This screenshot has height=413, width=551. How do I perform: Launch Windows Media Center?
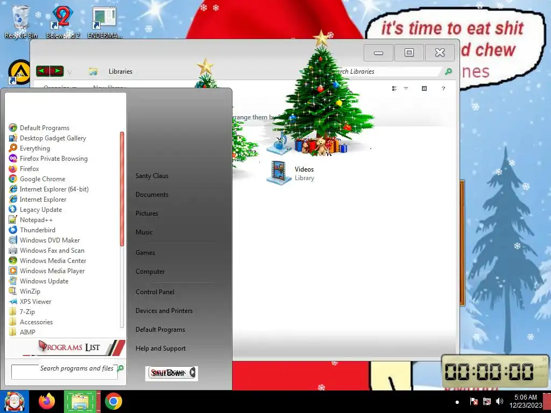click(47, 260)
